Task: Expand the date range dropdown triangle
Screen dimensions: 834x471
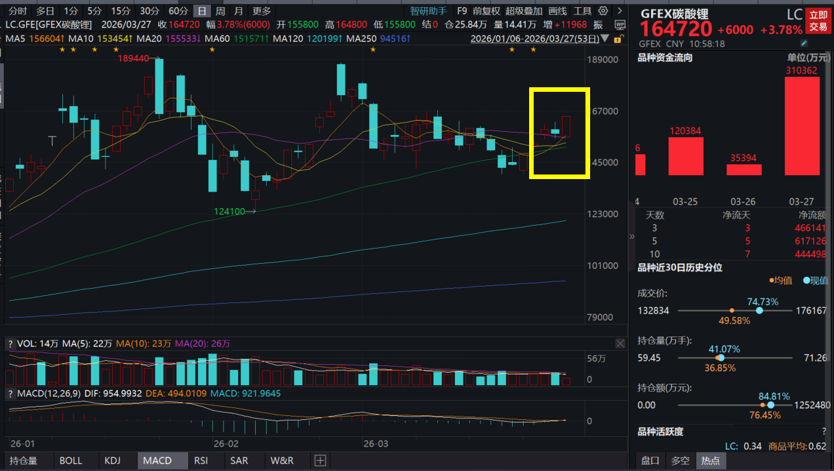Action: pyautogui.click(x=604, y=39)
